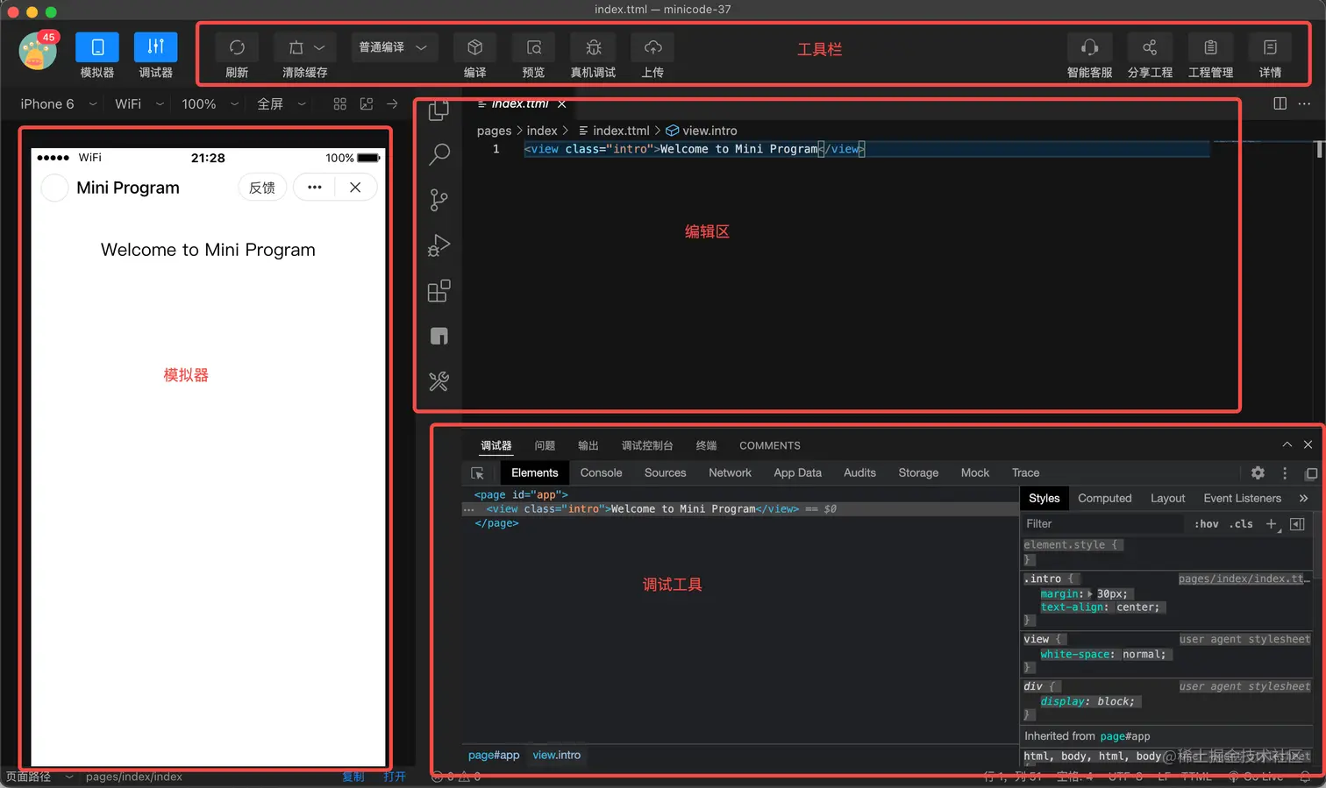Click the 智能客服 headset icon
This screenshot has height=788, width=1326.
(x=1089, y=47)
